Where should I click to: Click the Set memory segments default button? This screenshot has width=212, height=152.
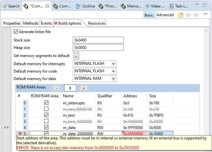pos(76,56)
